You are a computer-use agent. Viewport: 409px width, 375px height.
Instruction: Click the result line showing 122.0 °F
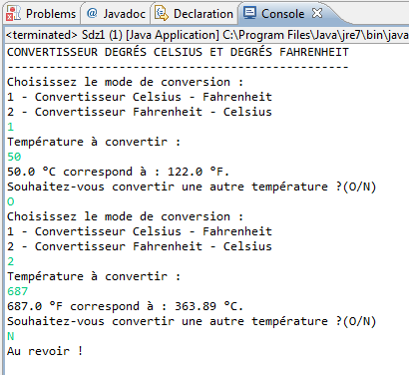pyautogui.click(x=119, y=172)
